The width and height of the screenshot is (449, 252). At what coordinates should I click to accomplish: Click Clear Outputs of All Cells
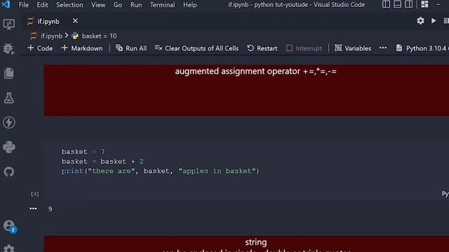pos(196,48)
